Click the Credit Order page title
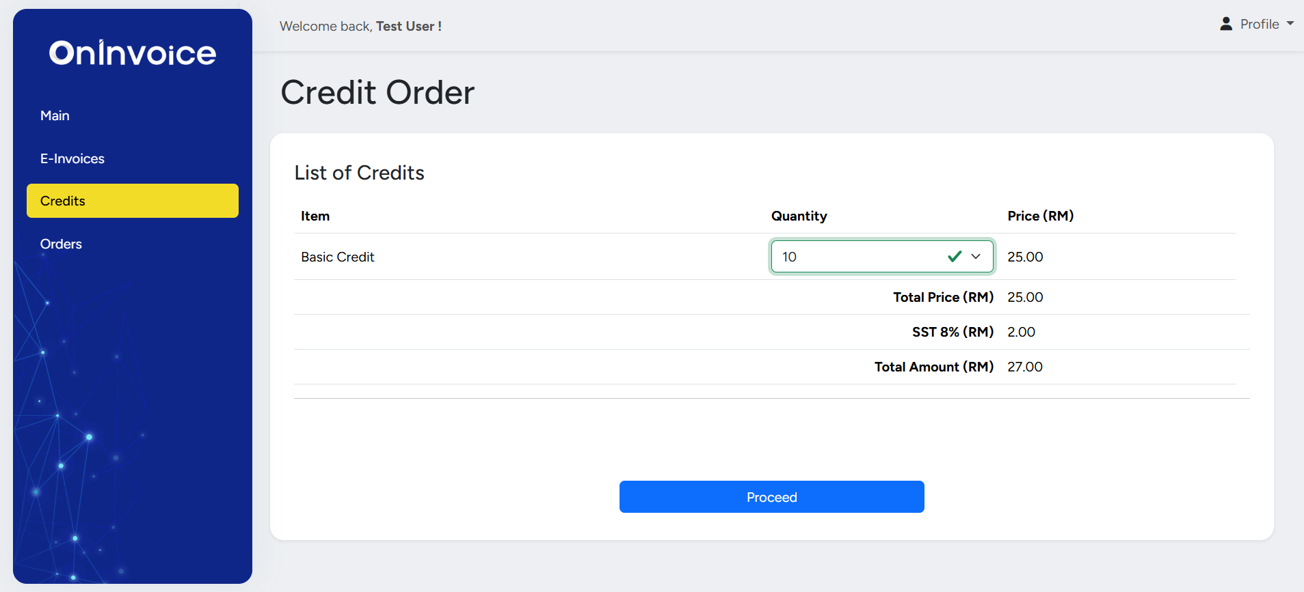 [377, 92]
